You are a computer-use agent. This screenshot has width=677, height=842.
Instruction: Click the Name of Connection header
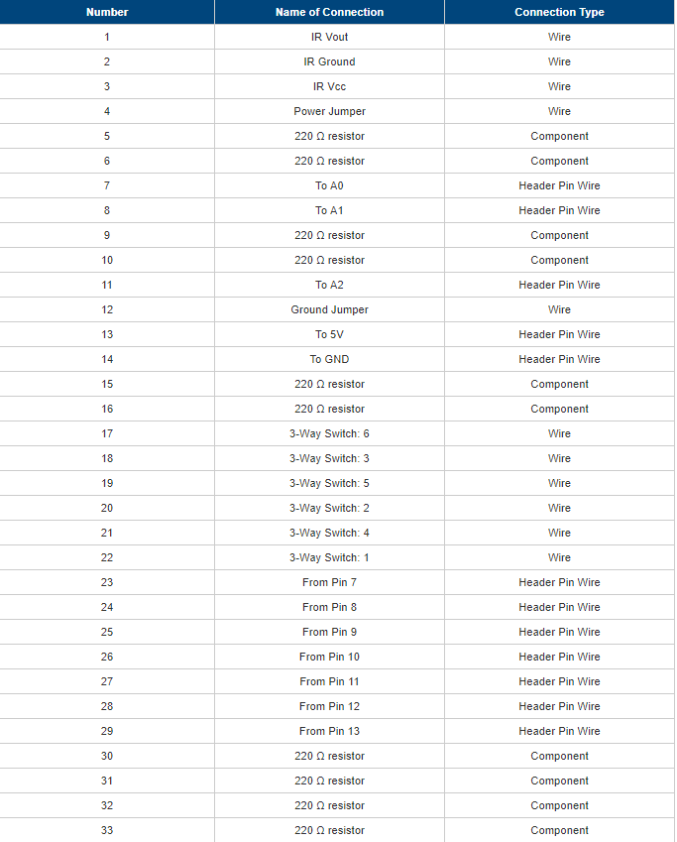tap(329, 12)
